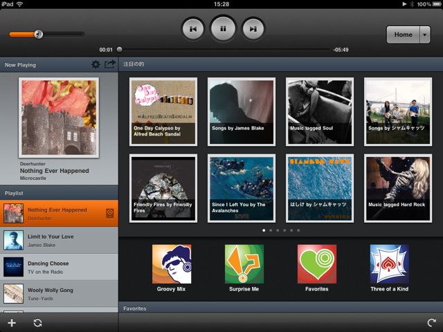Click the Nothing Ever Happened title under artwork
The height and width of the screenshot is (332, 443).
tap(55, 171)
